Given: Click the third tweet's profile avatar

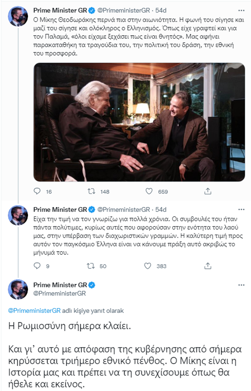Looking at the screenshot, I should click(18, 290).
